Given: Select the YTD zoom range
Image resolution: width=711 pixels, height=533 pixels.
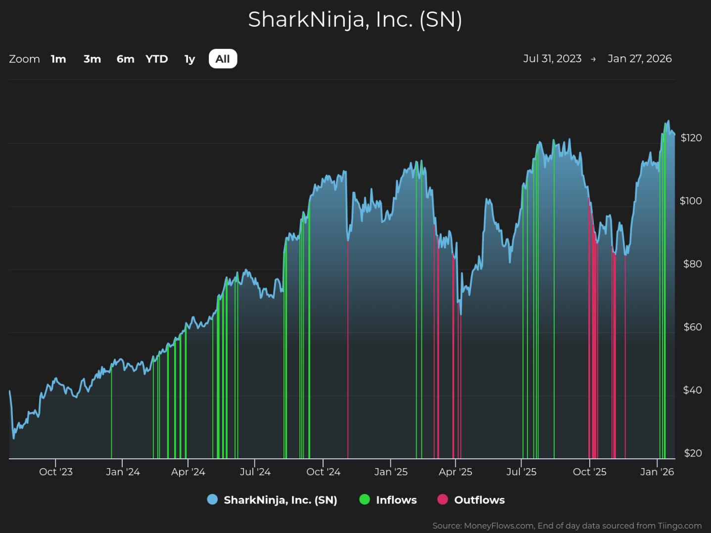Looking at the screenshot, I should [157, 59].
